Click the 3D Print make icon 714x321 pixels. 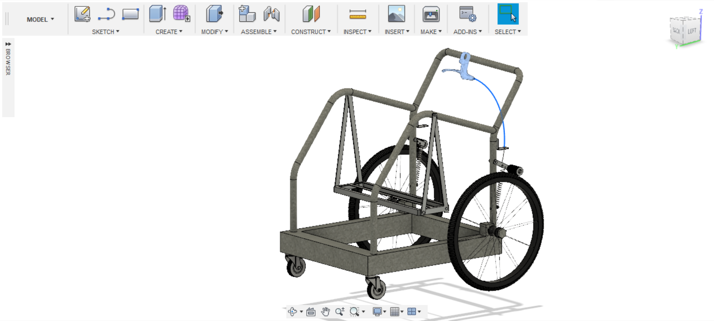pos(431,14)
